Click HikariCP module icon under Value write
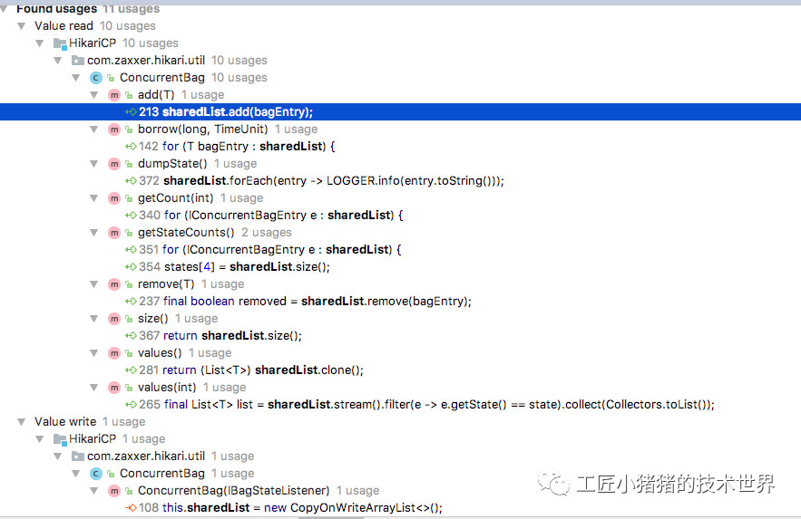 point(60,439)
